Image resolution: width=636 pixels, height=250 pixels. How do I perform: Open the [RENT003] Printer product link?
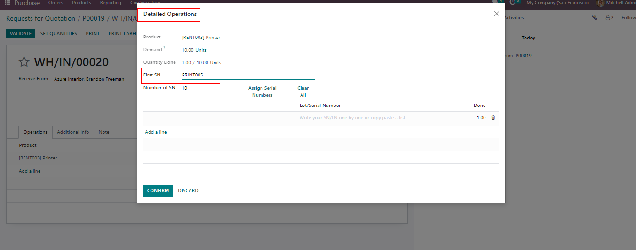tap(201, 38)
